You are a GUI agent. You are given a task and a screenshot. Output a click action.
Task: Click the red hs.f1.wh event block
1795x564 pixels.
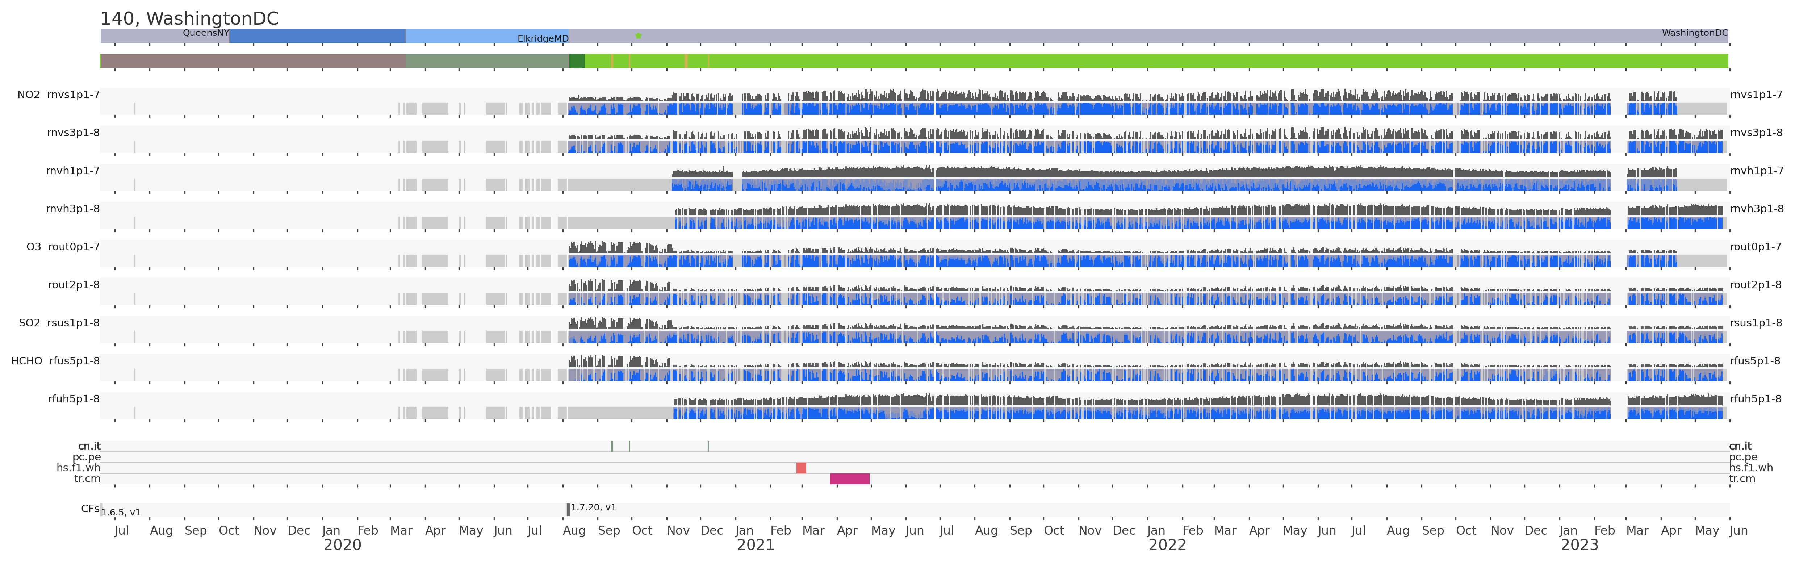tap(801, 468)
